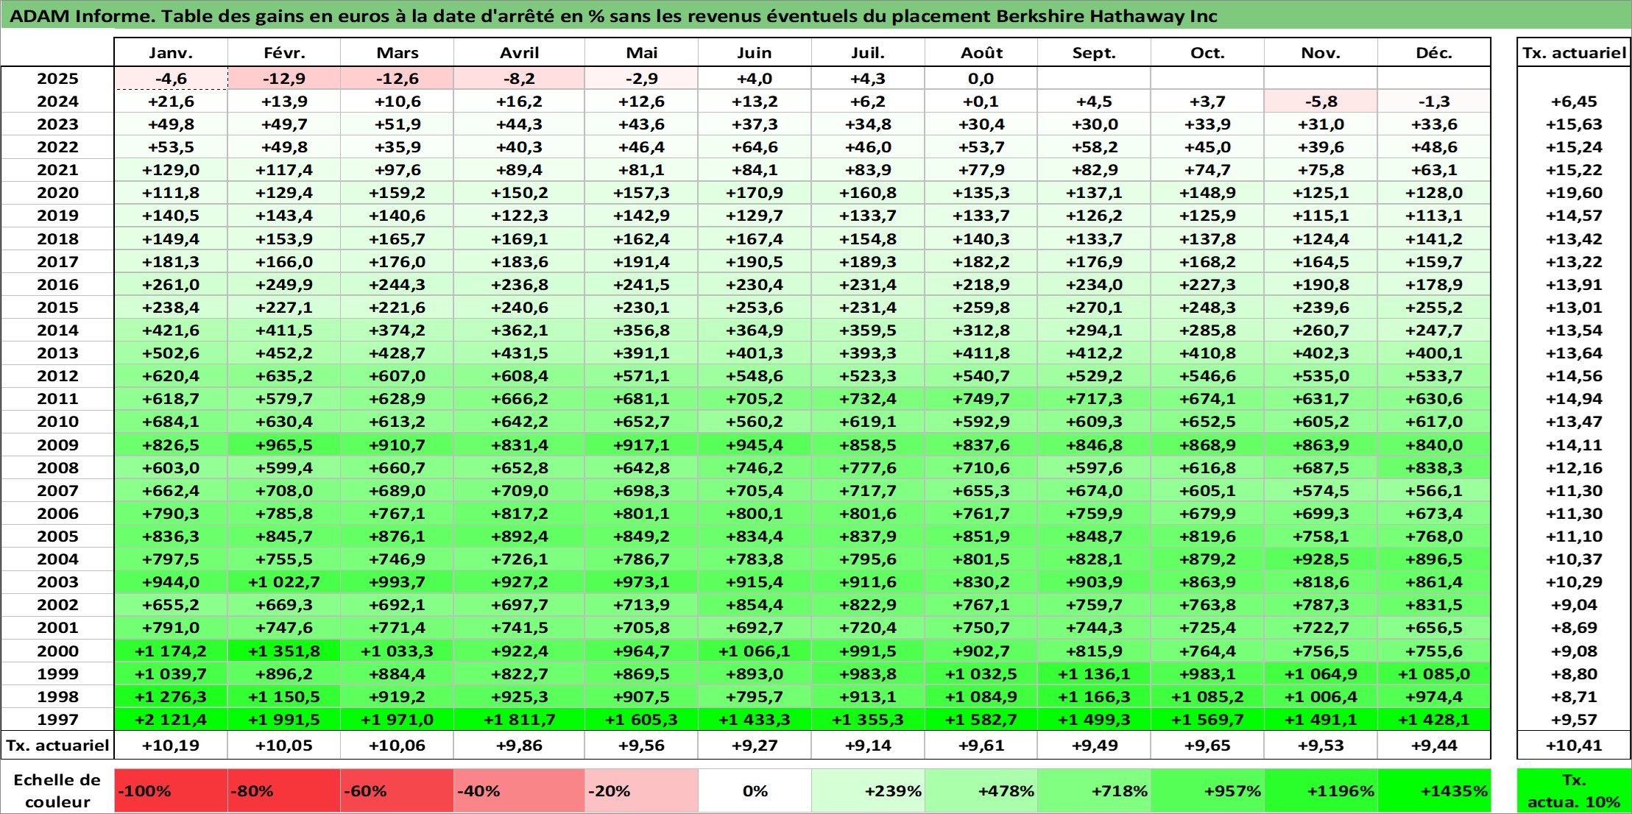The height and width of the screenshot is (814, 1632).
Task: Click the -100% red color scale swatch
Action: point(171,791)
